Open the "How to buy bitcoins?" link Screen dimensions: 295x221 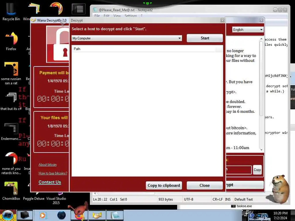[x=53, y=173]
